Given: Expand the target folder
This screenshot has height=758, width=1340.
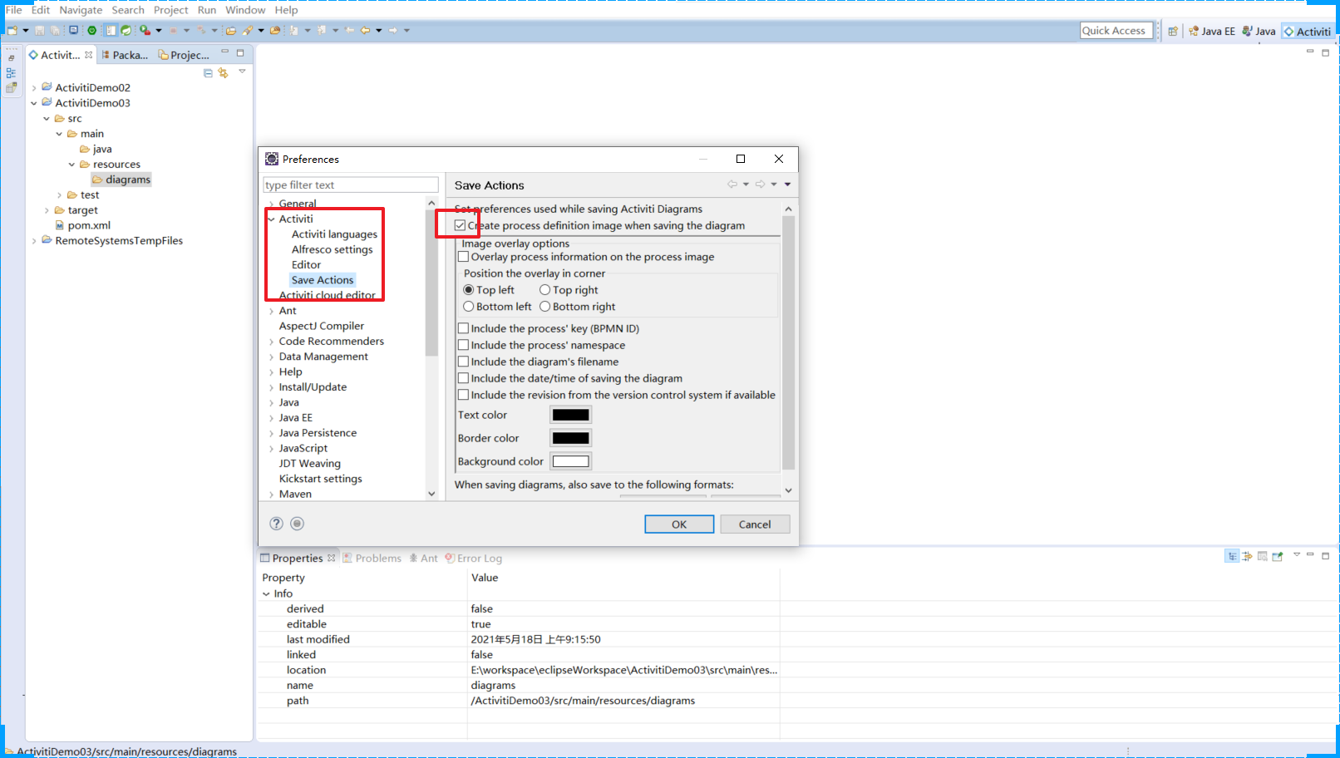Looking at the screenshot, I should tap(47, 210).
